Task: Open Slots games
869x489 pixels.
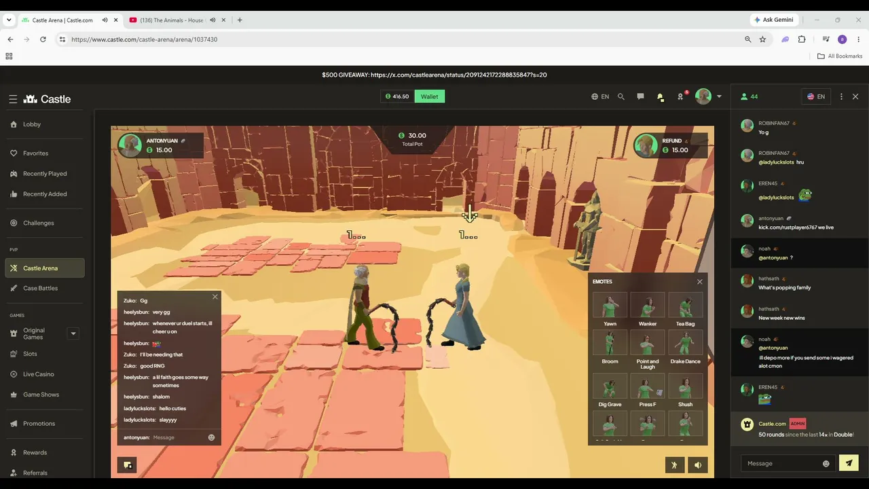Action: pos(44,354)
